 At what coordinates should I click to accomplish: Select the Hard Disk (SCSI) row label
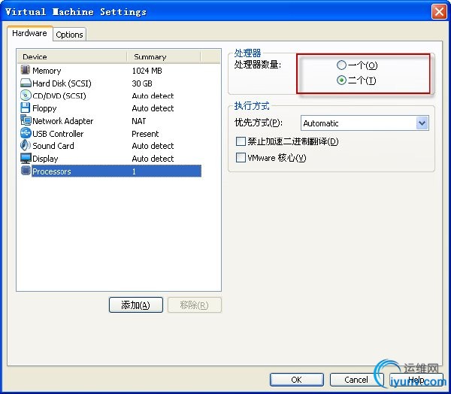click(x=62, y=83)
